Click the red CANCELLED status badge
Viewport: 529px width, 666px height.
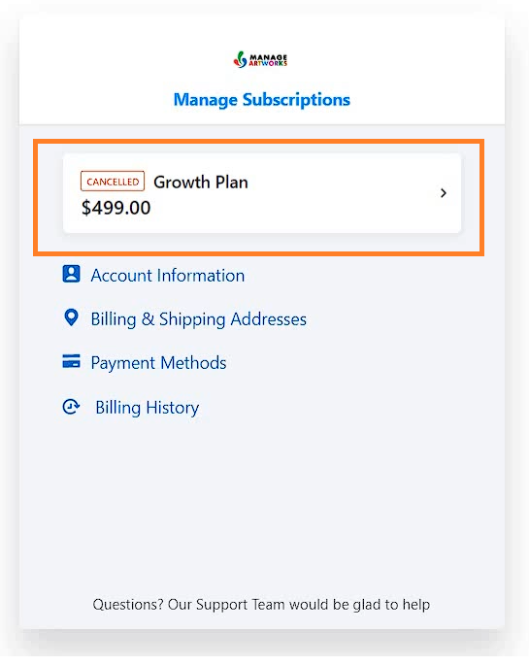click(x=113, y=182)
